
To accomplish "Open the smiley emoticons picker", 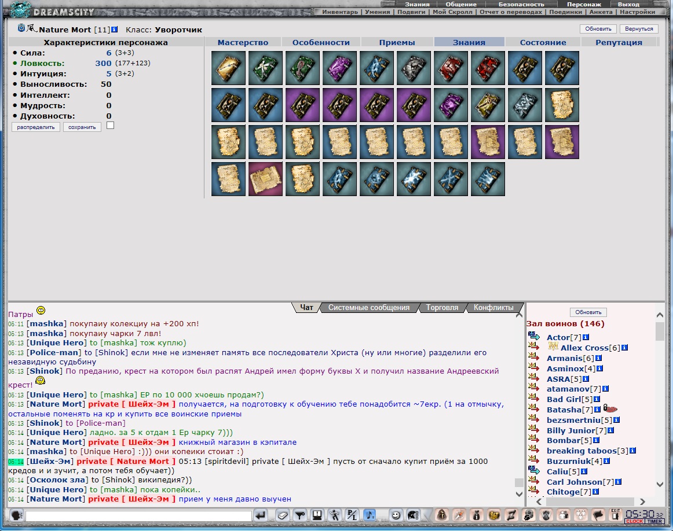I will click(x=396, y=515).
